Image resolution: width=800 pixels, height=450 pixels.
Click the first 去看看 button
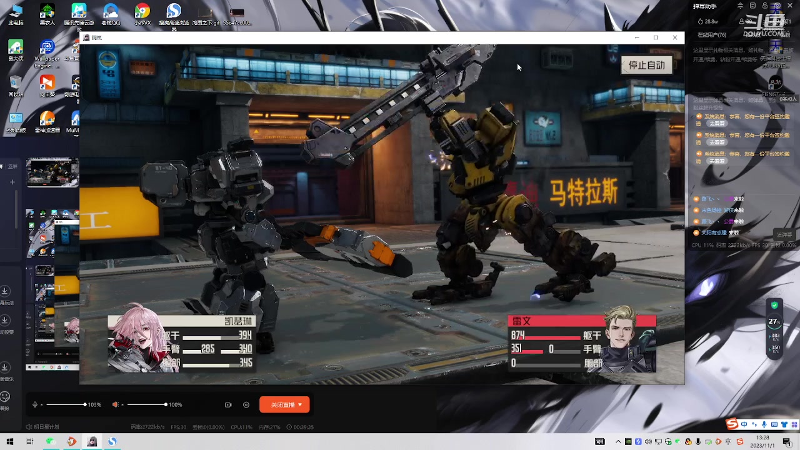717,124
